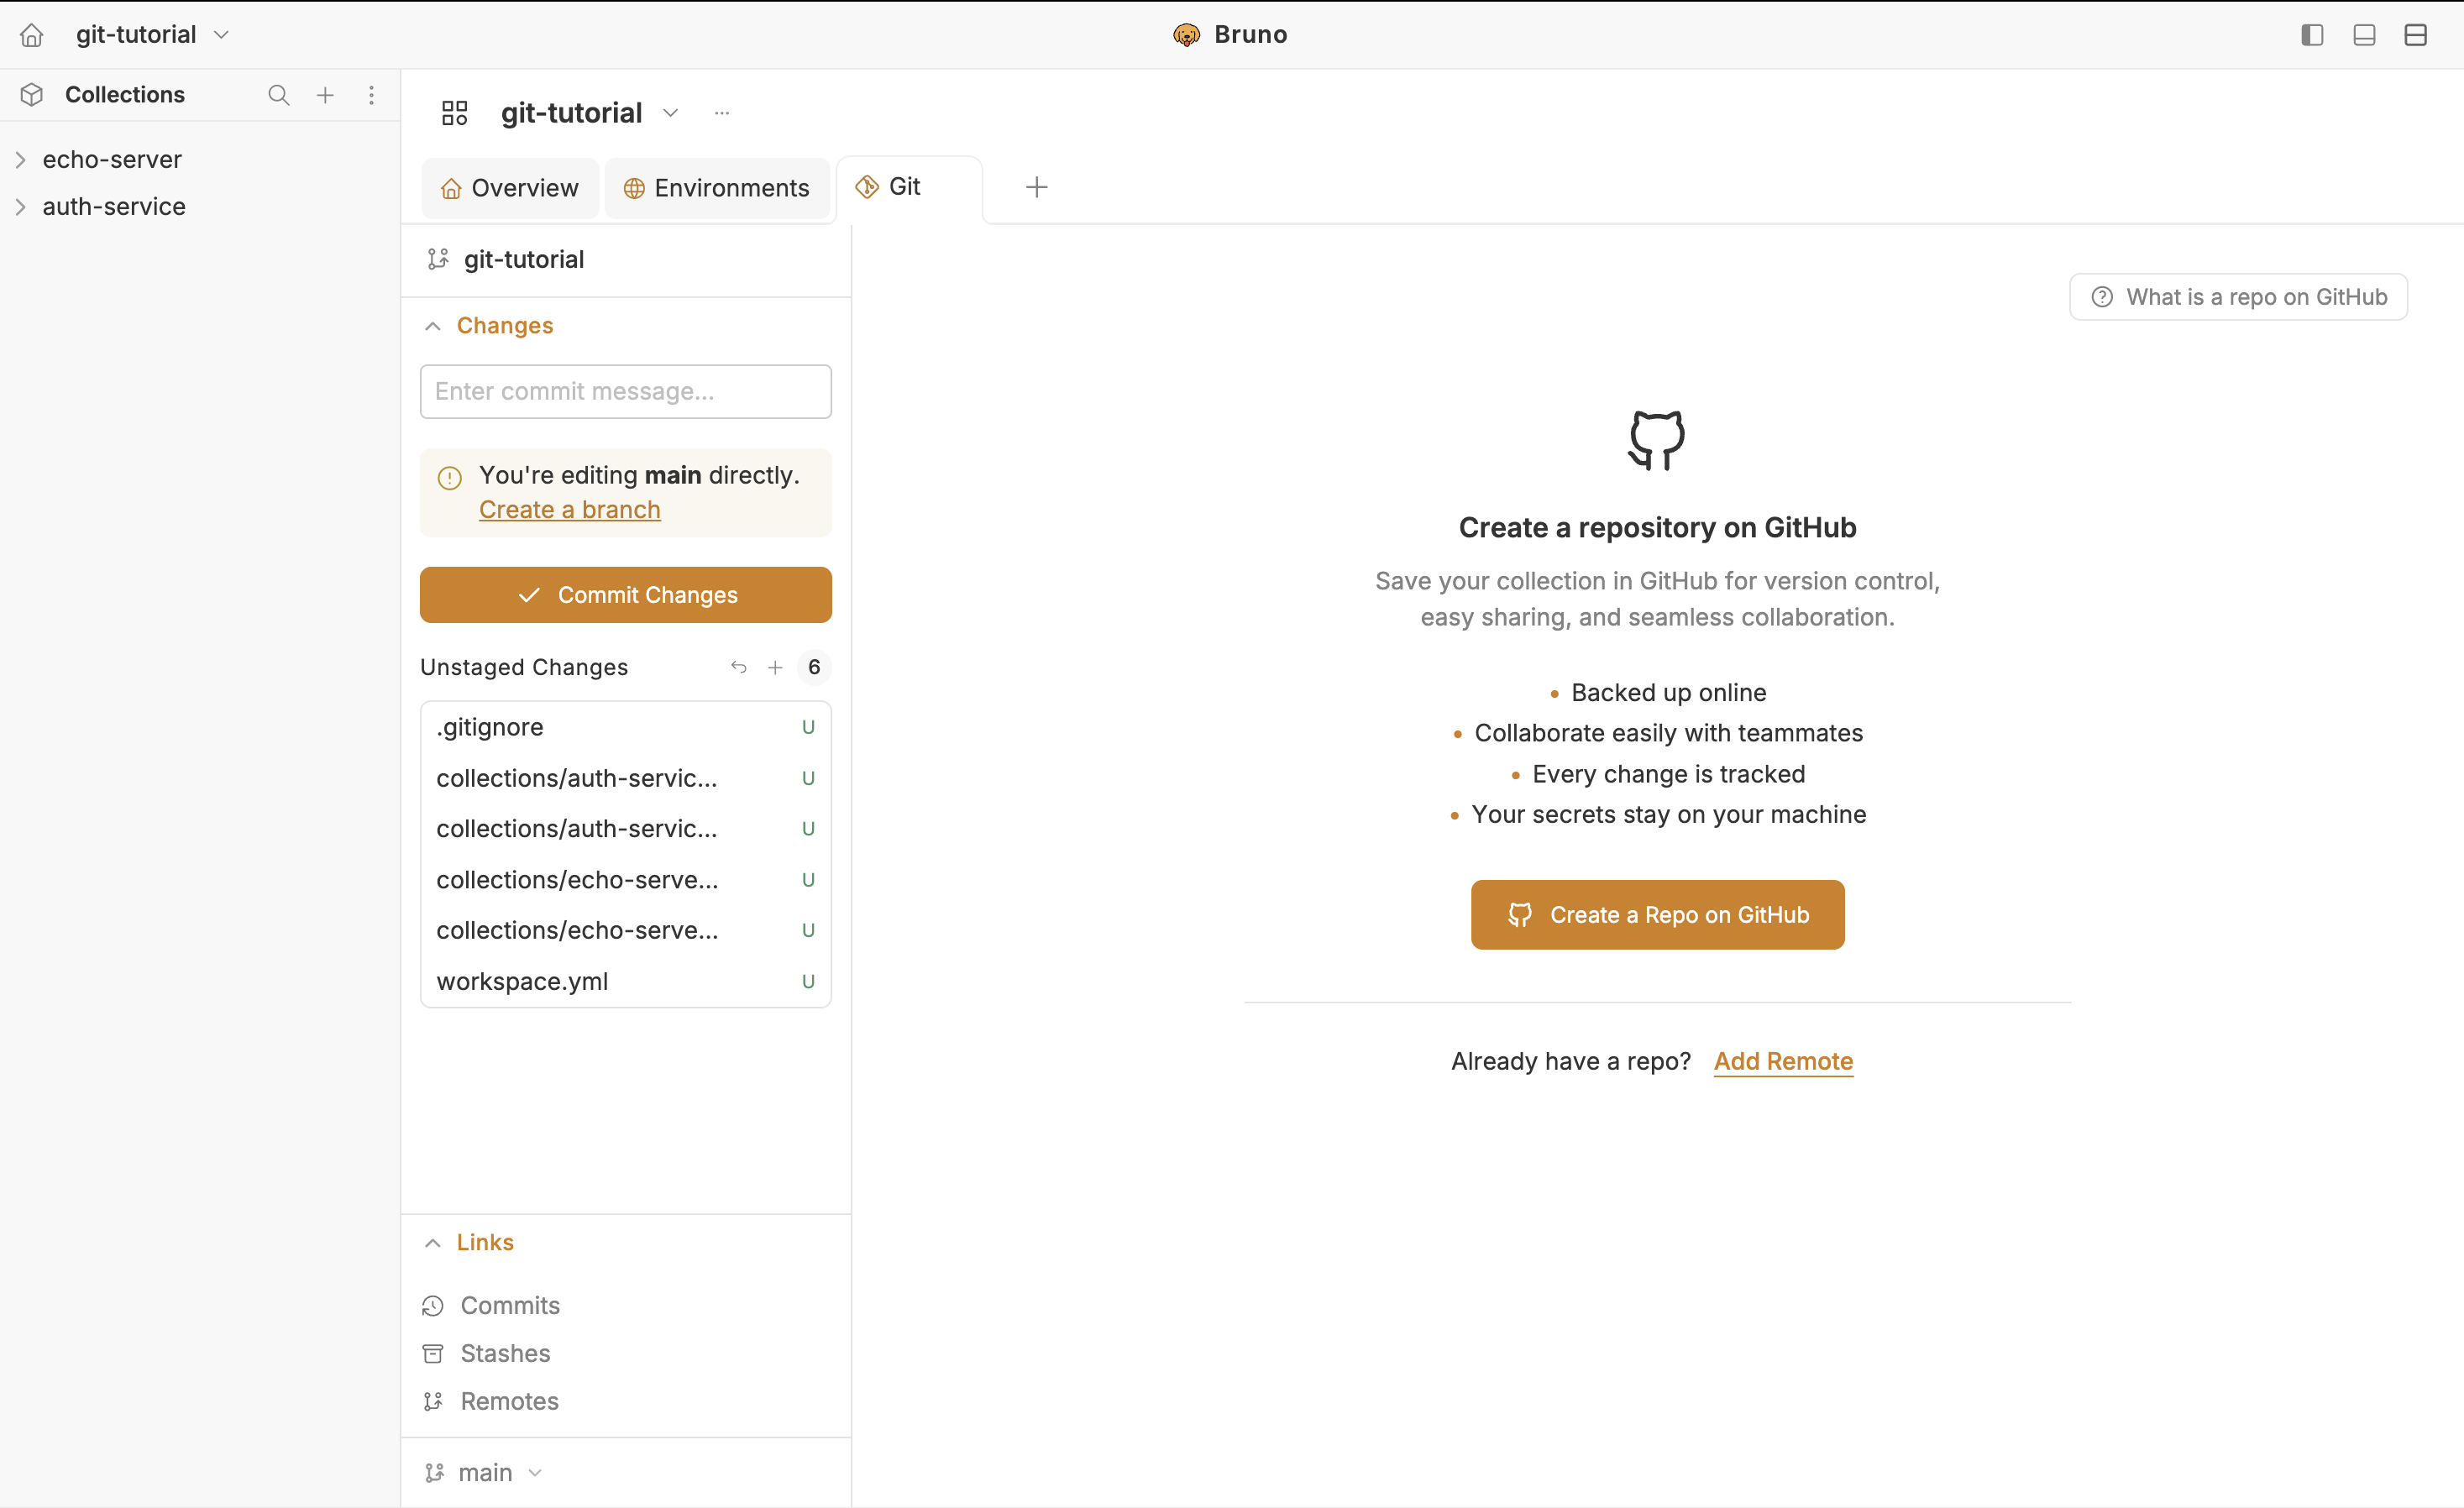Search collections with the magnifier icon

click(x=279, y=95)
